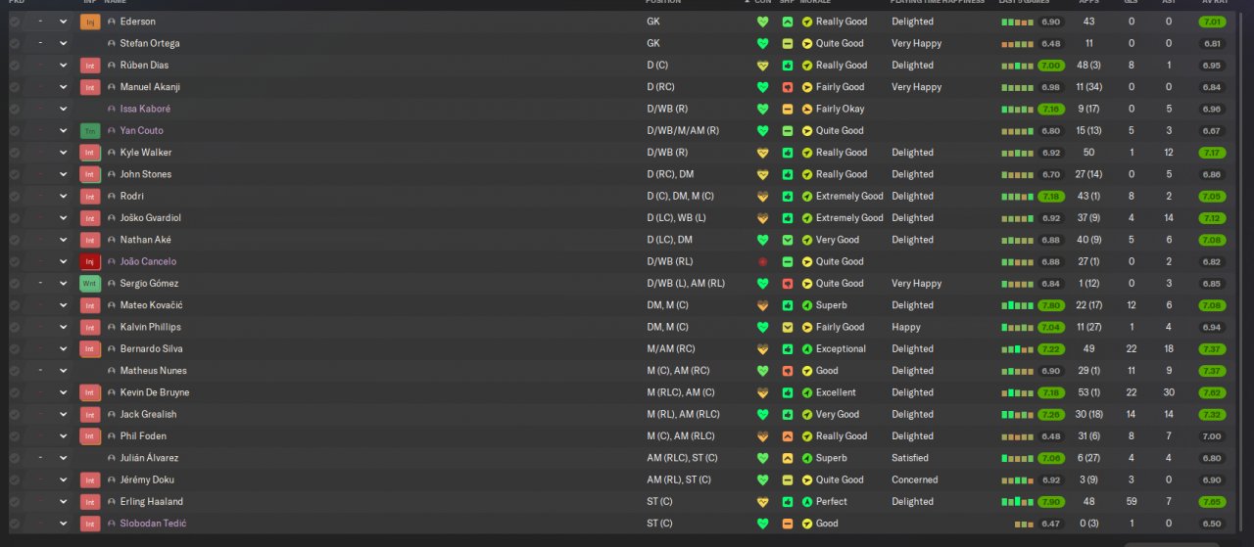The image size is (1254, 547).
Task: Tick the pick circle for Kalvin Phillips
Action: (x=14, y=328)
